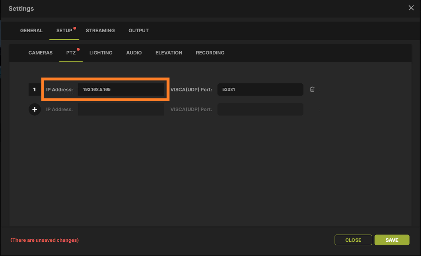Open the STREAMING tab

(x=100, y=31)
